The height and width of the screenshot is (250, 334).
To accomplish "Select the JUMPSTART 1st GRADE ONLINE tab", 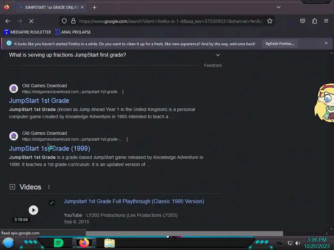I will pyautogui.click(x=51, y=7).
